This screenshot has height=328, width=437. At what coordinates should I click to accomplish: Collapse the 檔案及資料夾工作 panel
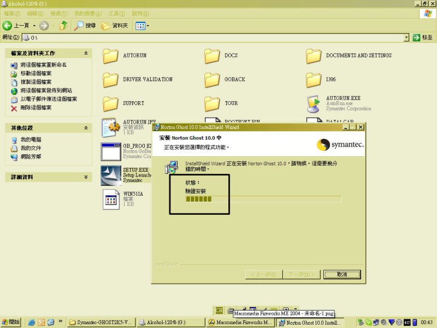pyautogui.click(x=86, y=53)
